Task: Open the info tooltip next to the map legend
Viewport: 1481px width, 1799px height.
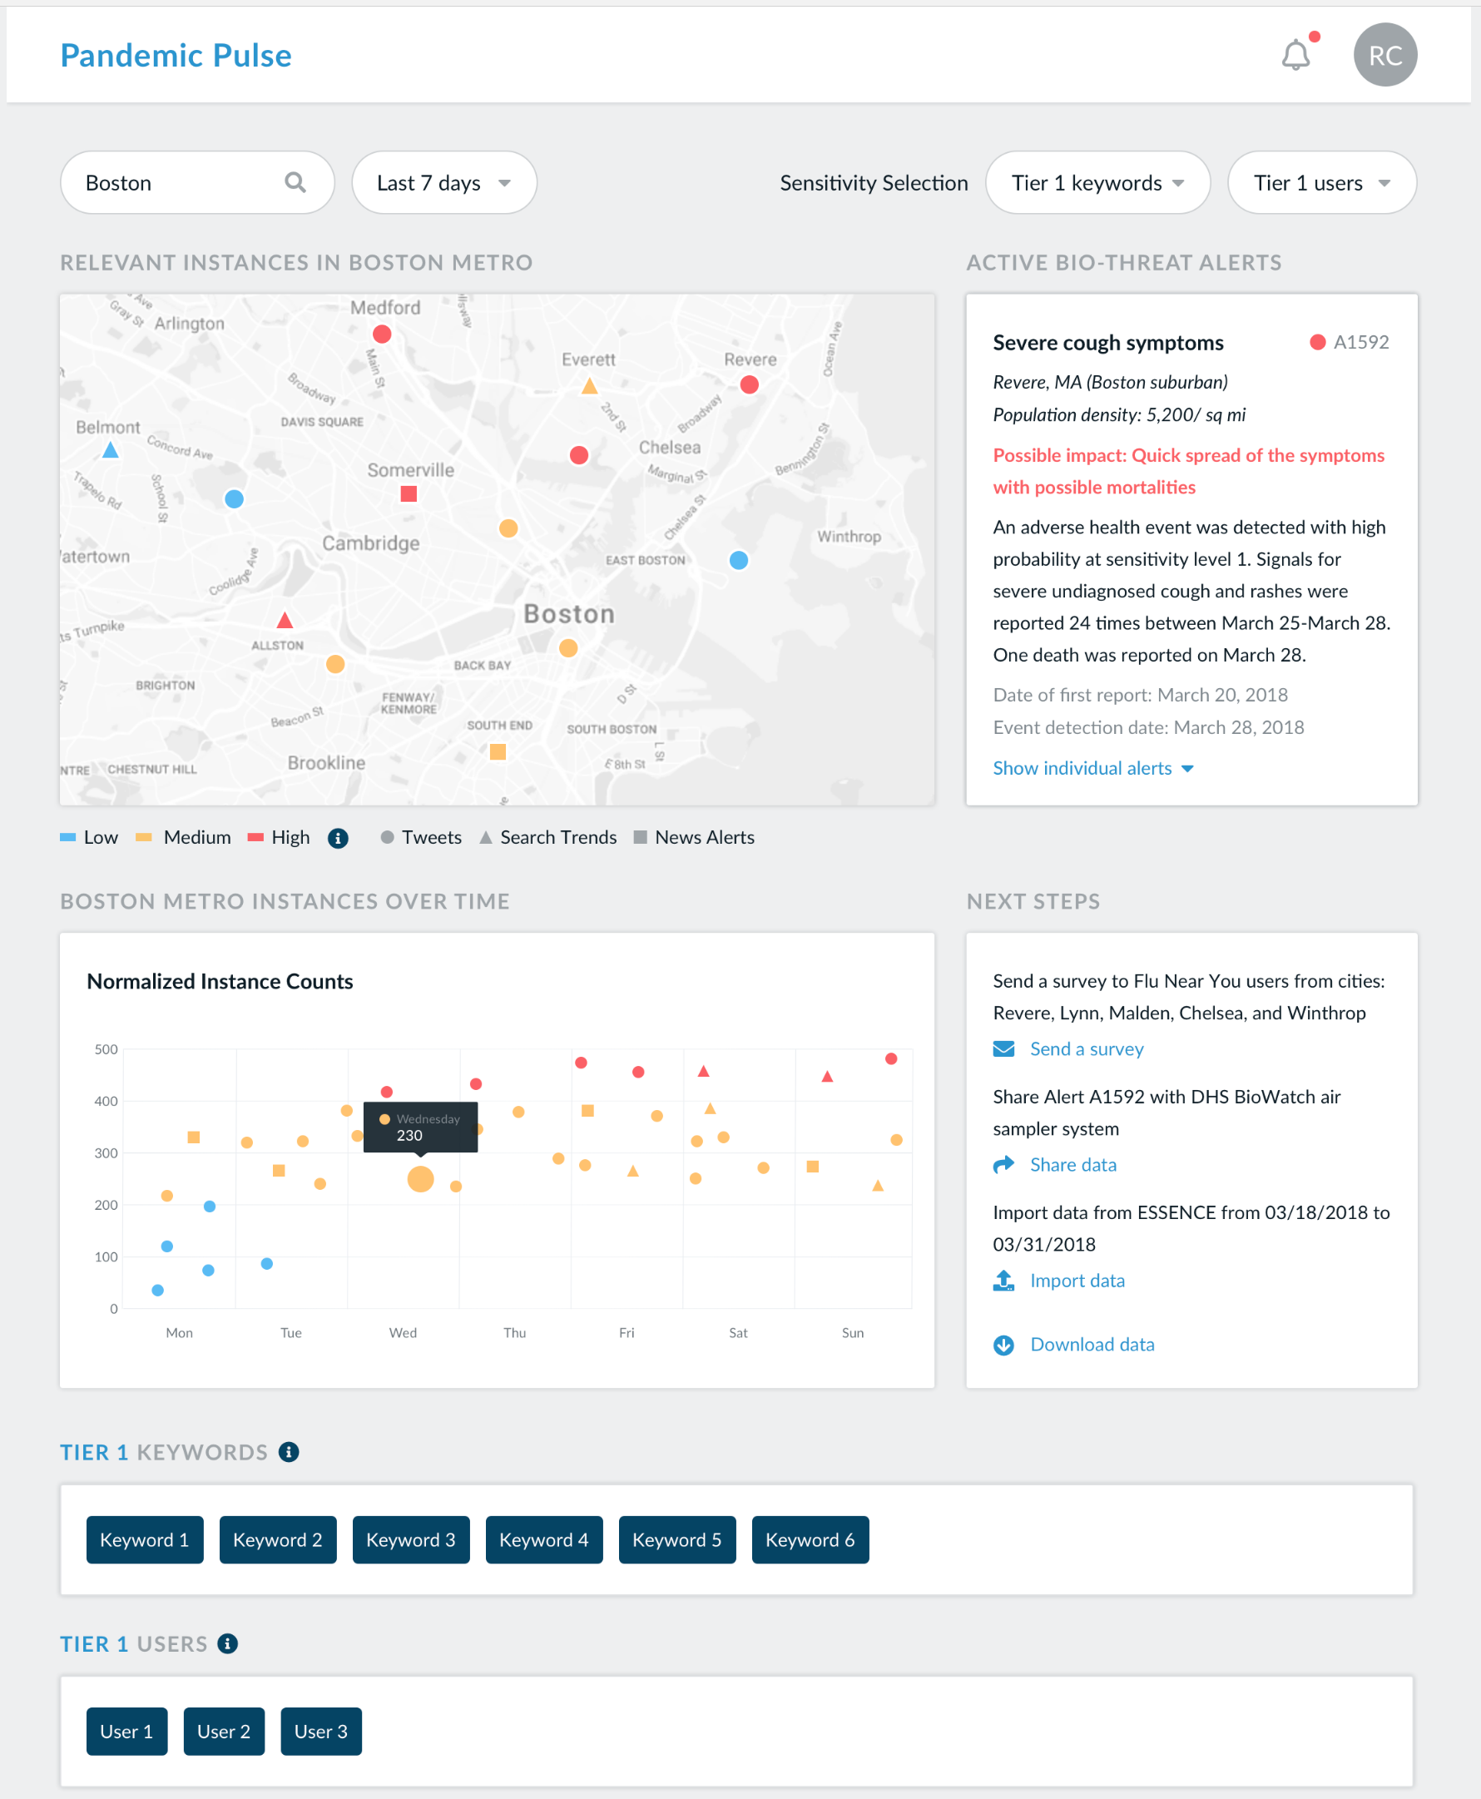Action: pyautogui.click(x=338, y=838)
